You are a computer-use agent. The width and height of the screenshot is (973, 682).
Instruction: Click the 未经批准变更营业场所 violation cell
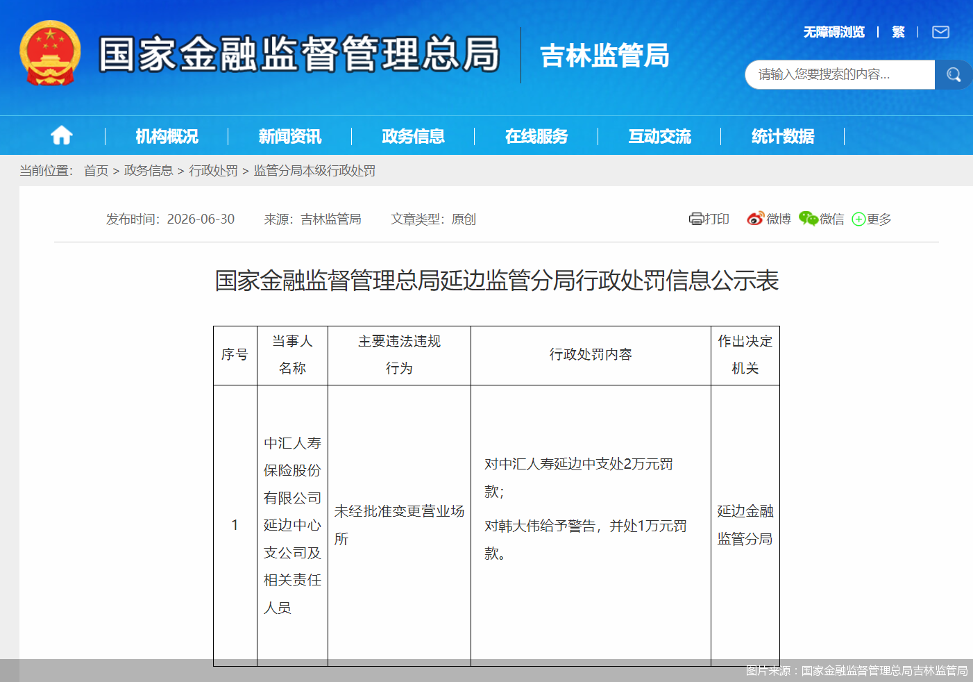tap(399, 525)
